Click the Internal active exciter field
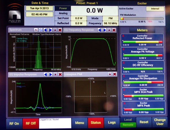This screenshot has width=170, height=130. tap(155, 9)
